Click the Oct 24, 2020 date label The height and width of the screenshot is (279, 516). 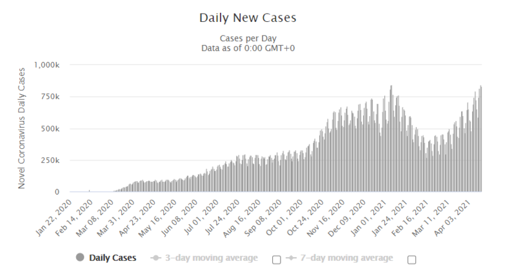point(305,217)
